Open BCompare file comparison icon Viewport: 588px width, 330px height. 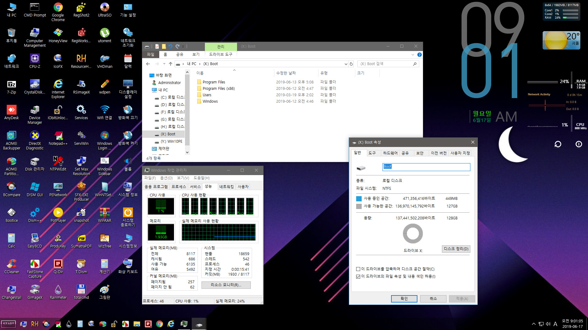pyautogui.click(x=11, y=186)
